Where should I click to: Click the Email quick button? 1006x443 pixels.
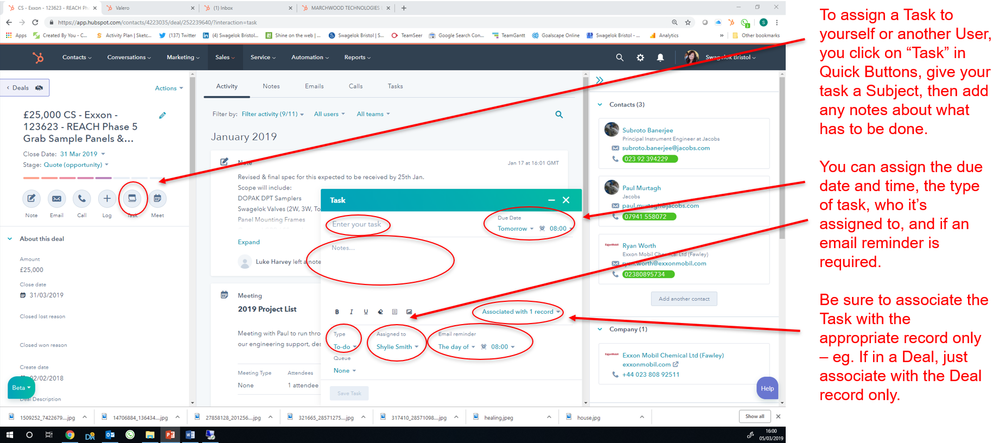56,199
